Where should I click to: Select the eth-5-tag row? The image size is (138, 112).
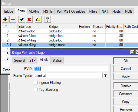pos(70,45)
